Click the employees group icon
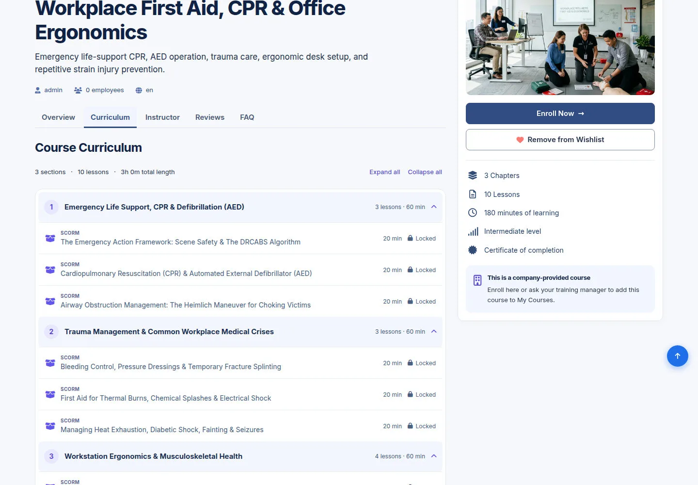Image resolution: width=698 pixels, height=485 pixels. pyautogui.click(x=78, y=90)
